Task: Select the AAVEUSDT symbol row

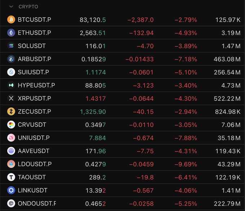Action: point(122,151)
